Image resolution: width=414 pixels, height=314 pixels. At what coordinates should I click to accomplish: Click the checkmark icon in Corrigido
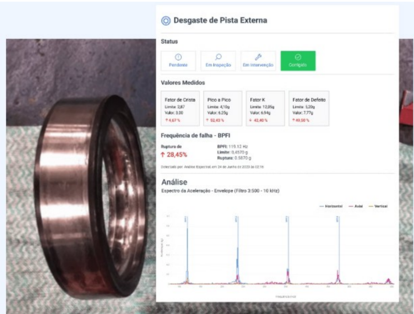point(298,57)
